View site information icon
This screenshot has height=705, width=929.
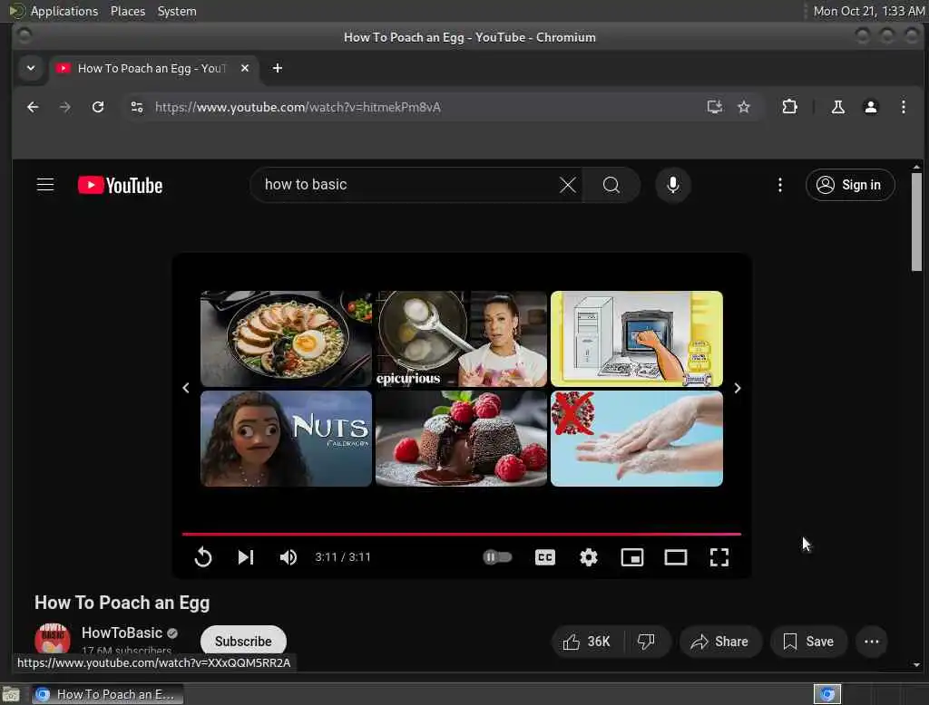137,107
